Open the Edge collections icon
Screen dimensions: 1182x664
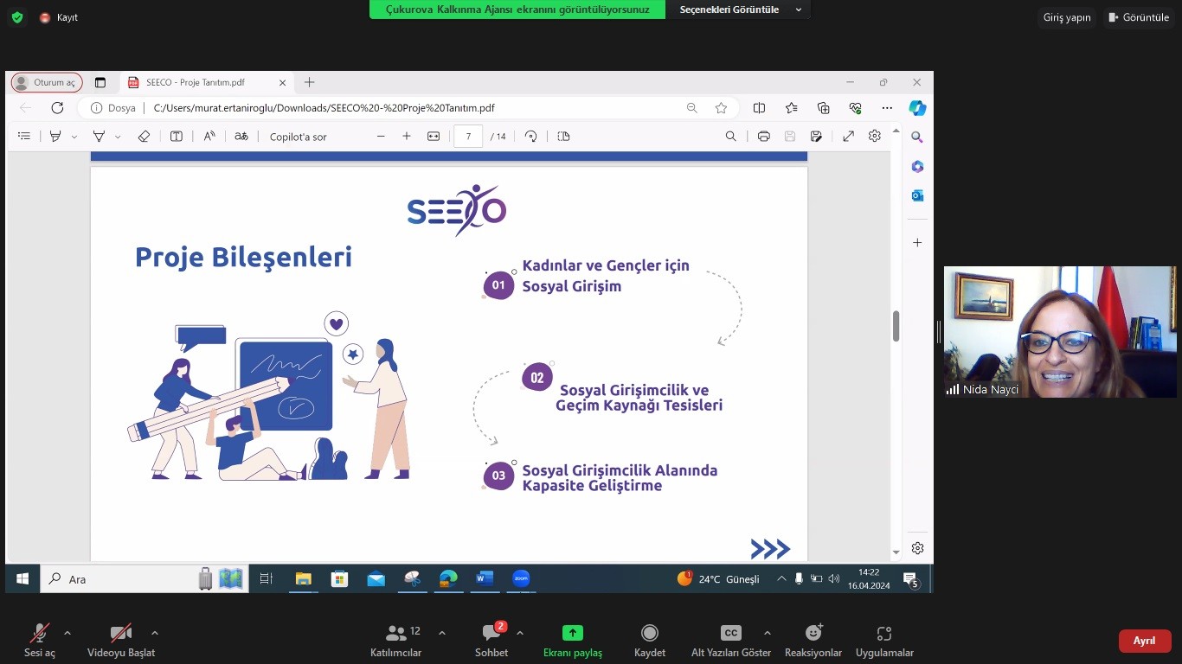[823, 108]
